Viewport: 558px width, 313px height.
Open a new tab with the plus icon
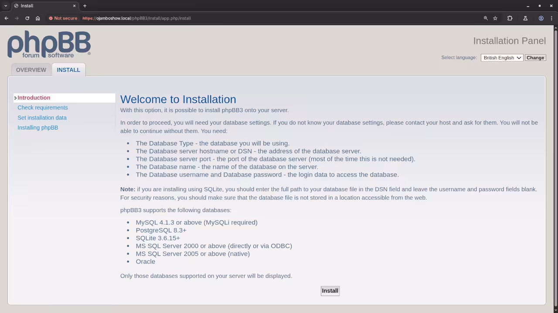(x=85, y=6)
